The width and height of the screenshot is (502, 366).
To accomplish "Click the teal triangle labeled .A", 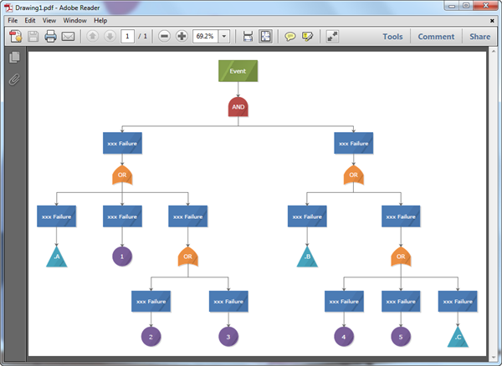I will 57,257.
